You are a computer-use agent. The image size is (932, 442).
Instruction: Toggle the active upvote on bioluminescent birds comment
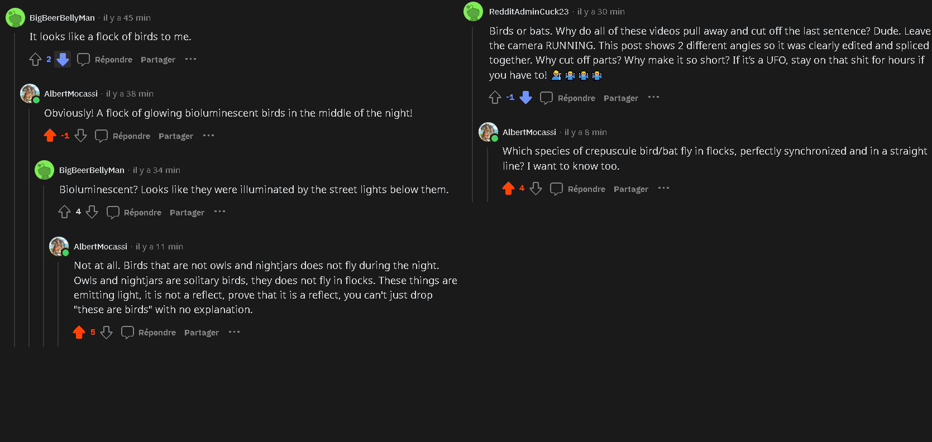click(50, 136)
